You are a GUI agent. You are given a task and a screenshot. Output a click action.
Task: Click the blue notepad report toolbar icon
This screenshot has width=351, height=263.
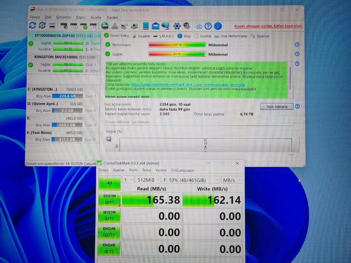coord(146,26)
